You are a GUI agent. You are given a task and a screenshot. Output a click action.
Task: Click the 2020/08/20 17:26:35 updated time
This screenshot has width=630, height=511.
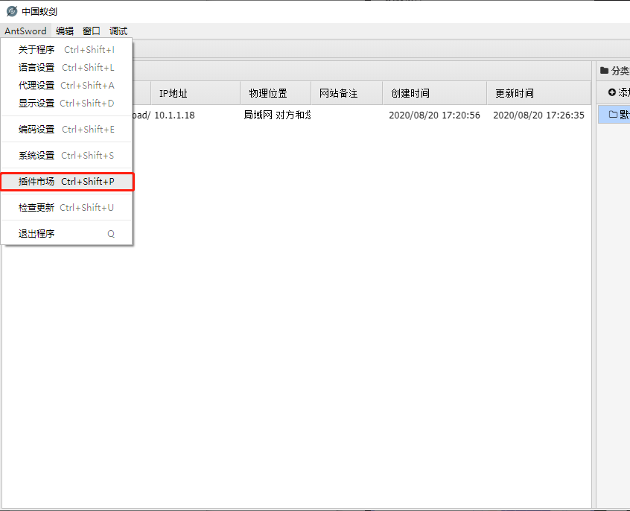(539, 115)
